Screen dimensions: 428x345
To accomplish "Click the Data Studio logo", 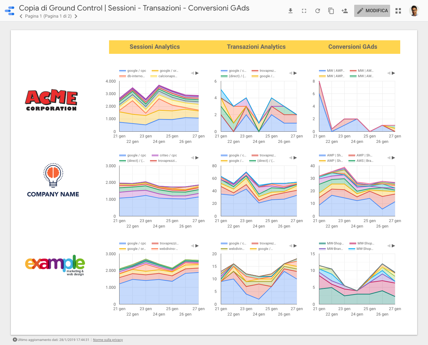I will 9,10.
